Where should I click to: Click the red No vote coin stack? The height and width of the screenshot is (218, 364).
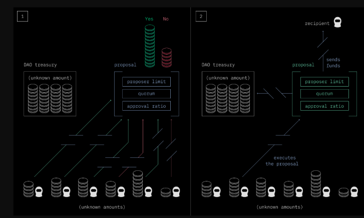[167, 58]
